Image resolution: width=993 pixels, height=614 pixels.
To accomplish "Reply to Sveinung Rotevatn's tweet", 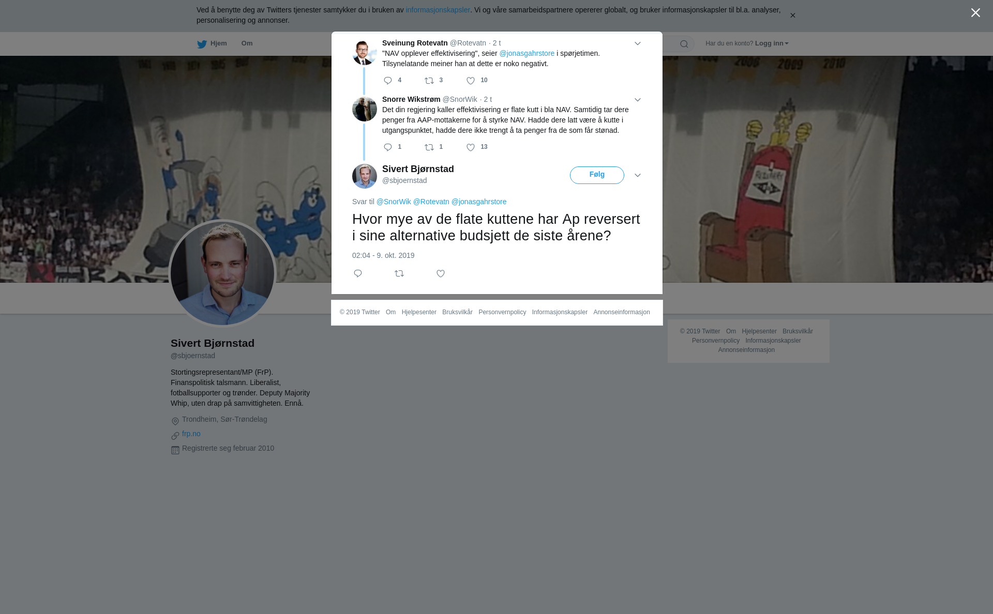I will [x=388, y=81].
